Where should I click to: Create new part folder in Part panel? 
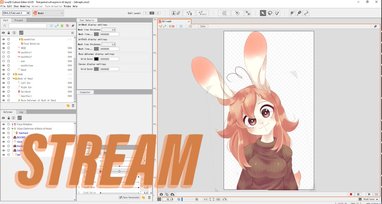(68, 105)
